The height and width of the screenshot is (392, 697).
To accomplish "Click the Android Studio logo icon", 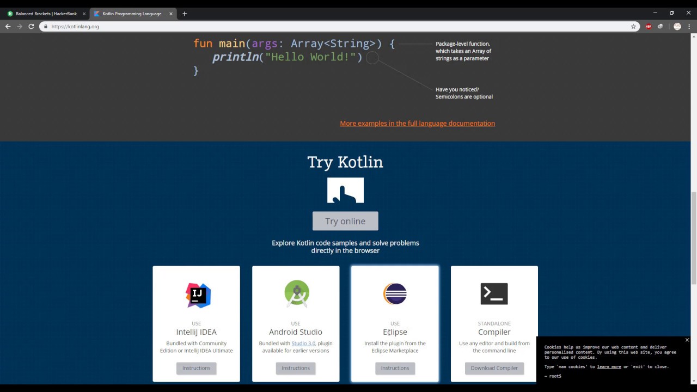I will point(297,294).
